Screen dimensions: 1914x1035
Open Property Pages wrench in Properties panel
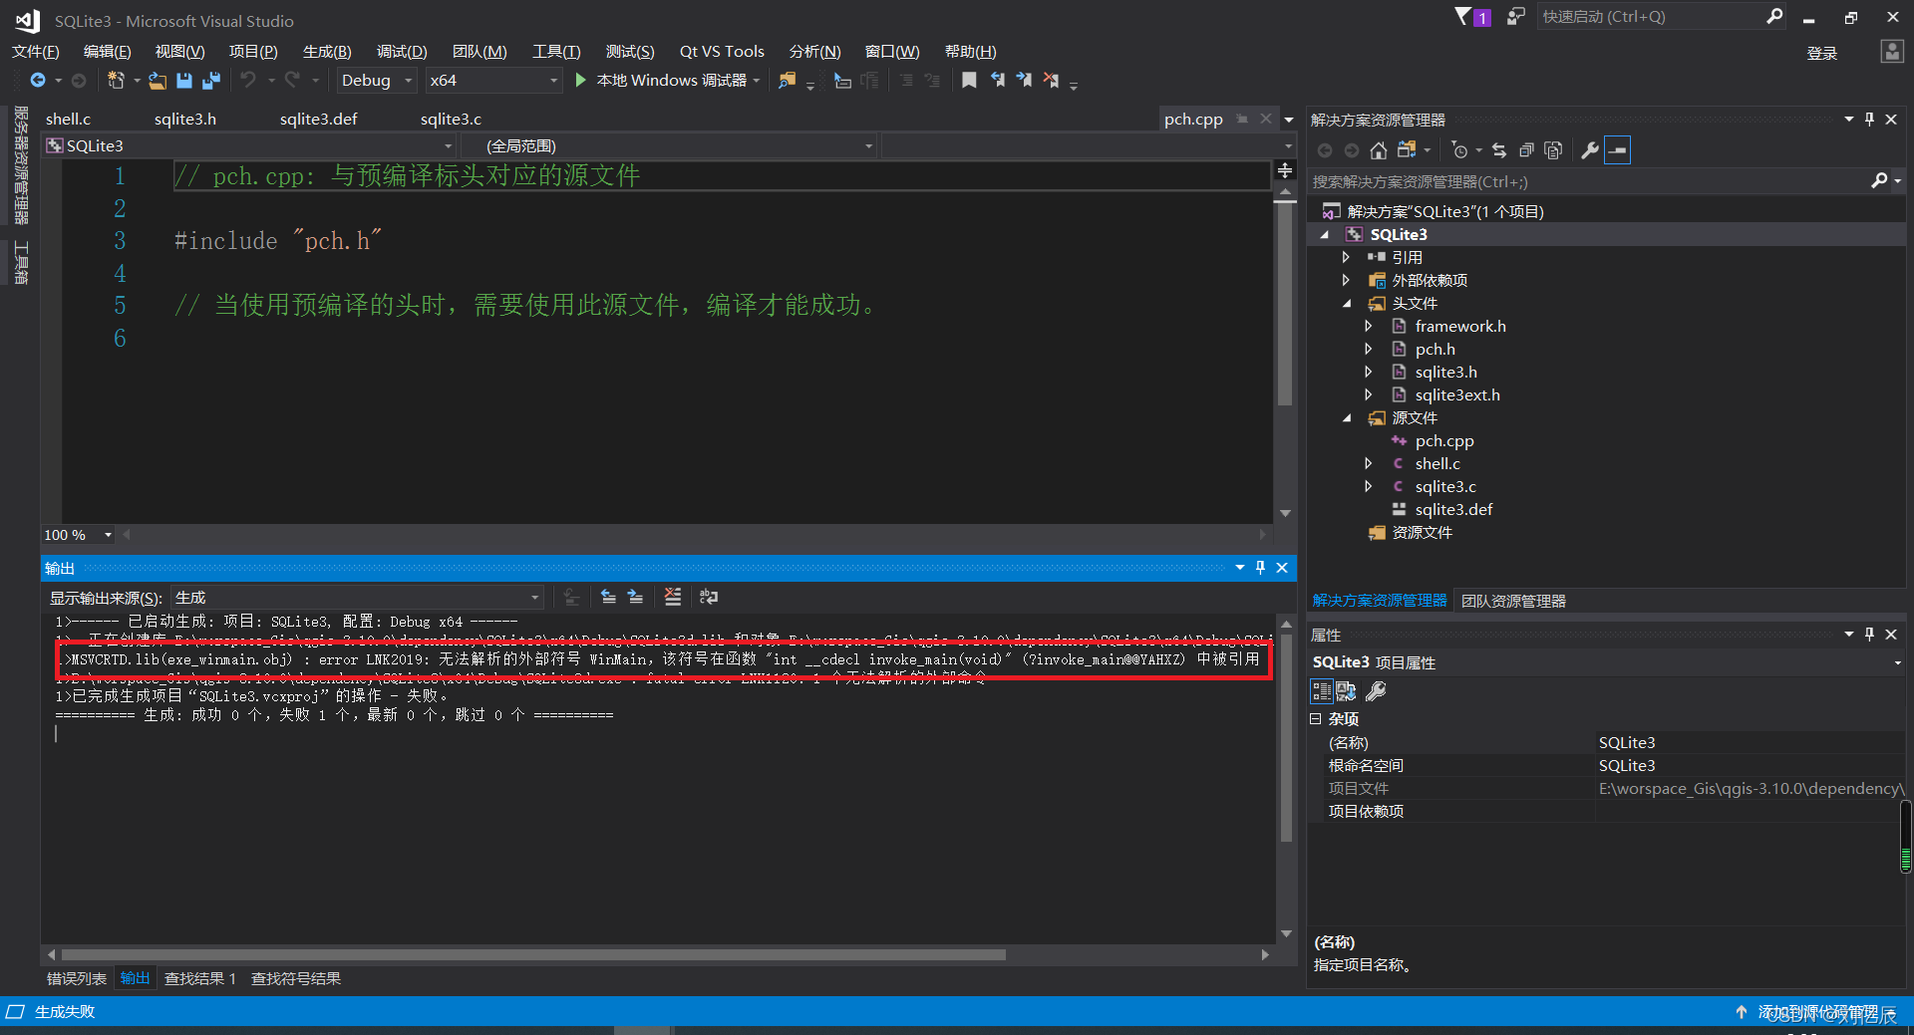pyautogui.click(x=1376, y=691)
